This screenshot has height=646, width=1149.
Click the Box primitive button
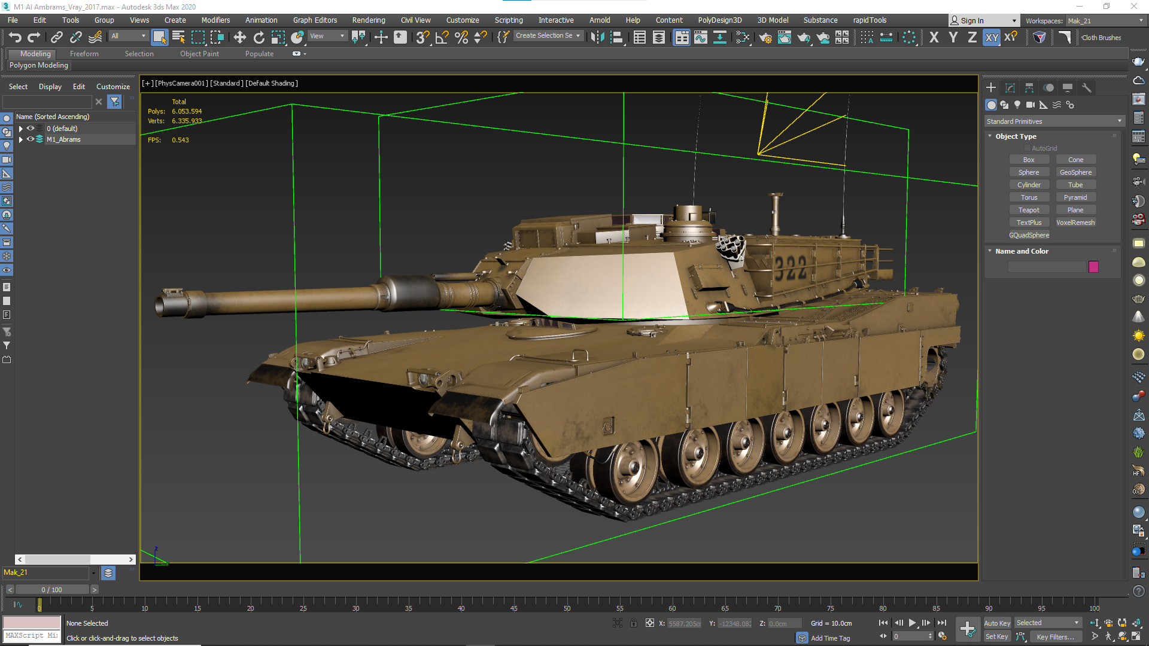point(1029,160)
